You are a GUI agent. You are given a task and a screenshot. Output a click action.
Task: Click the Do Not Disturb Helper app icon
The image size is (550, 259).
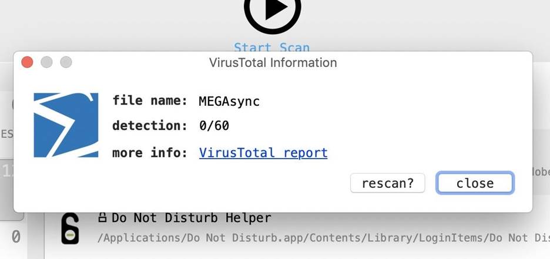(70, 228)
